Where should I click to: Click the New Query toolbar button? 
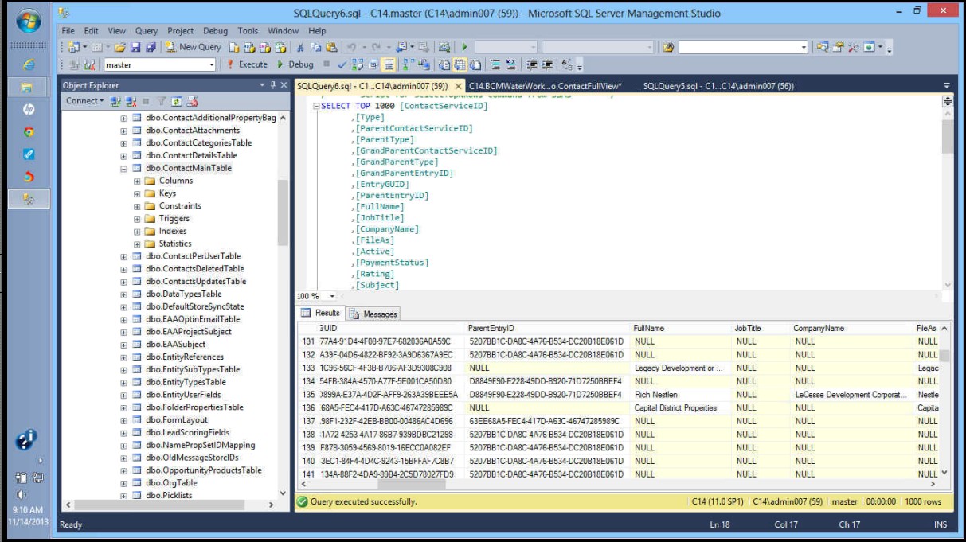coord(193,47)
